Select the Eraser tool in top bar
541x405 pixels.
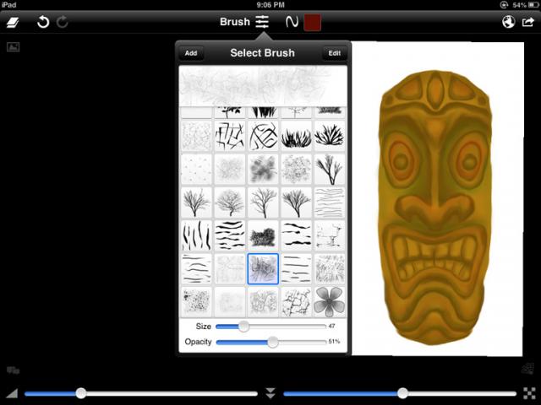[x=14, y=22]
